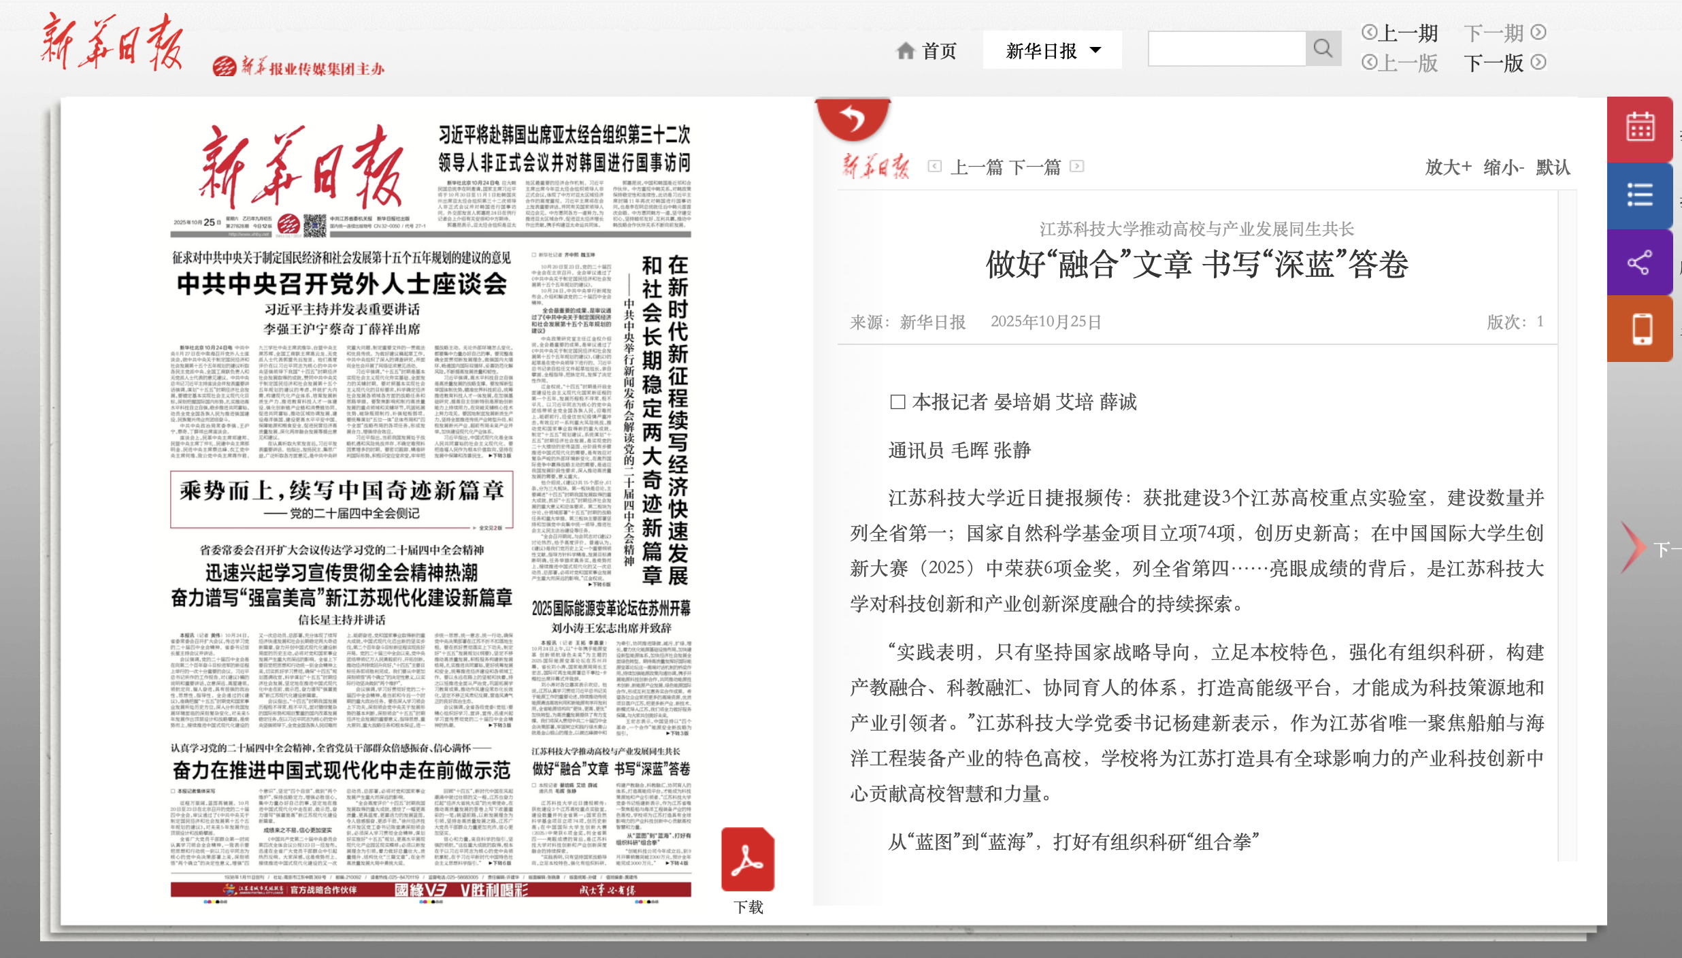
Task: Click the search magnifier icon
Action: coord(1323,49)
